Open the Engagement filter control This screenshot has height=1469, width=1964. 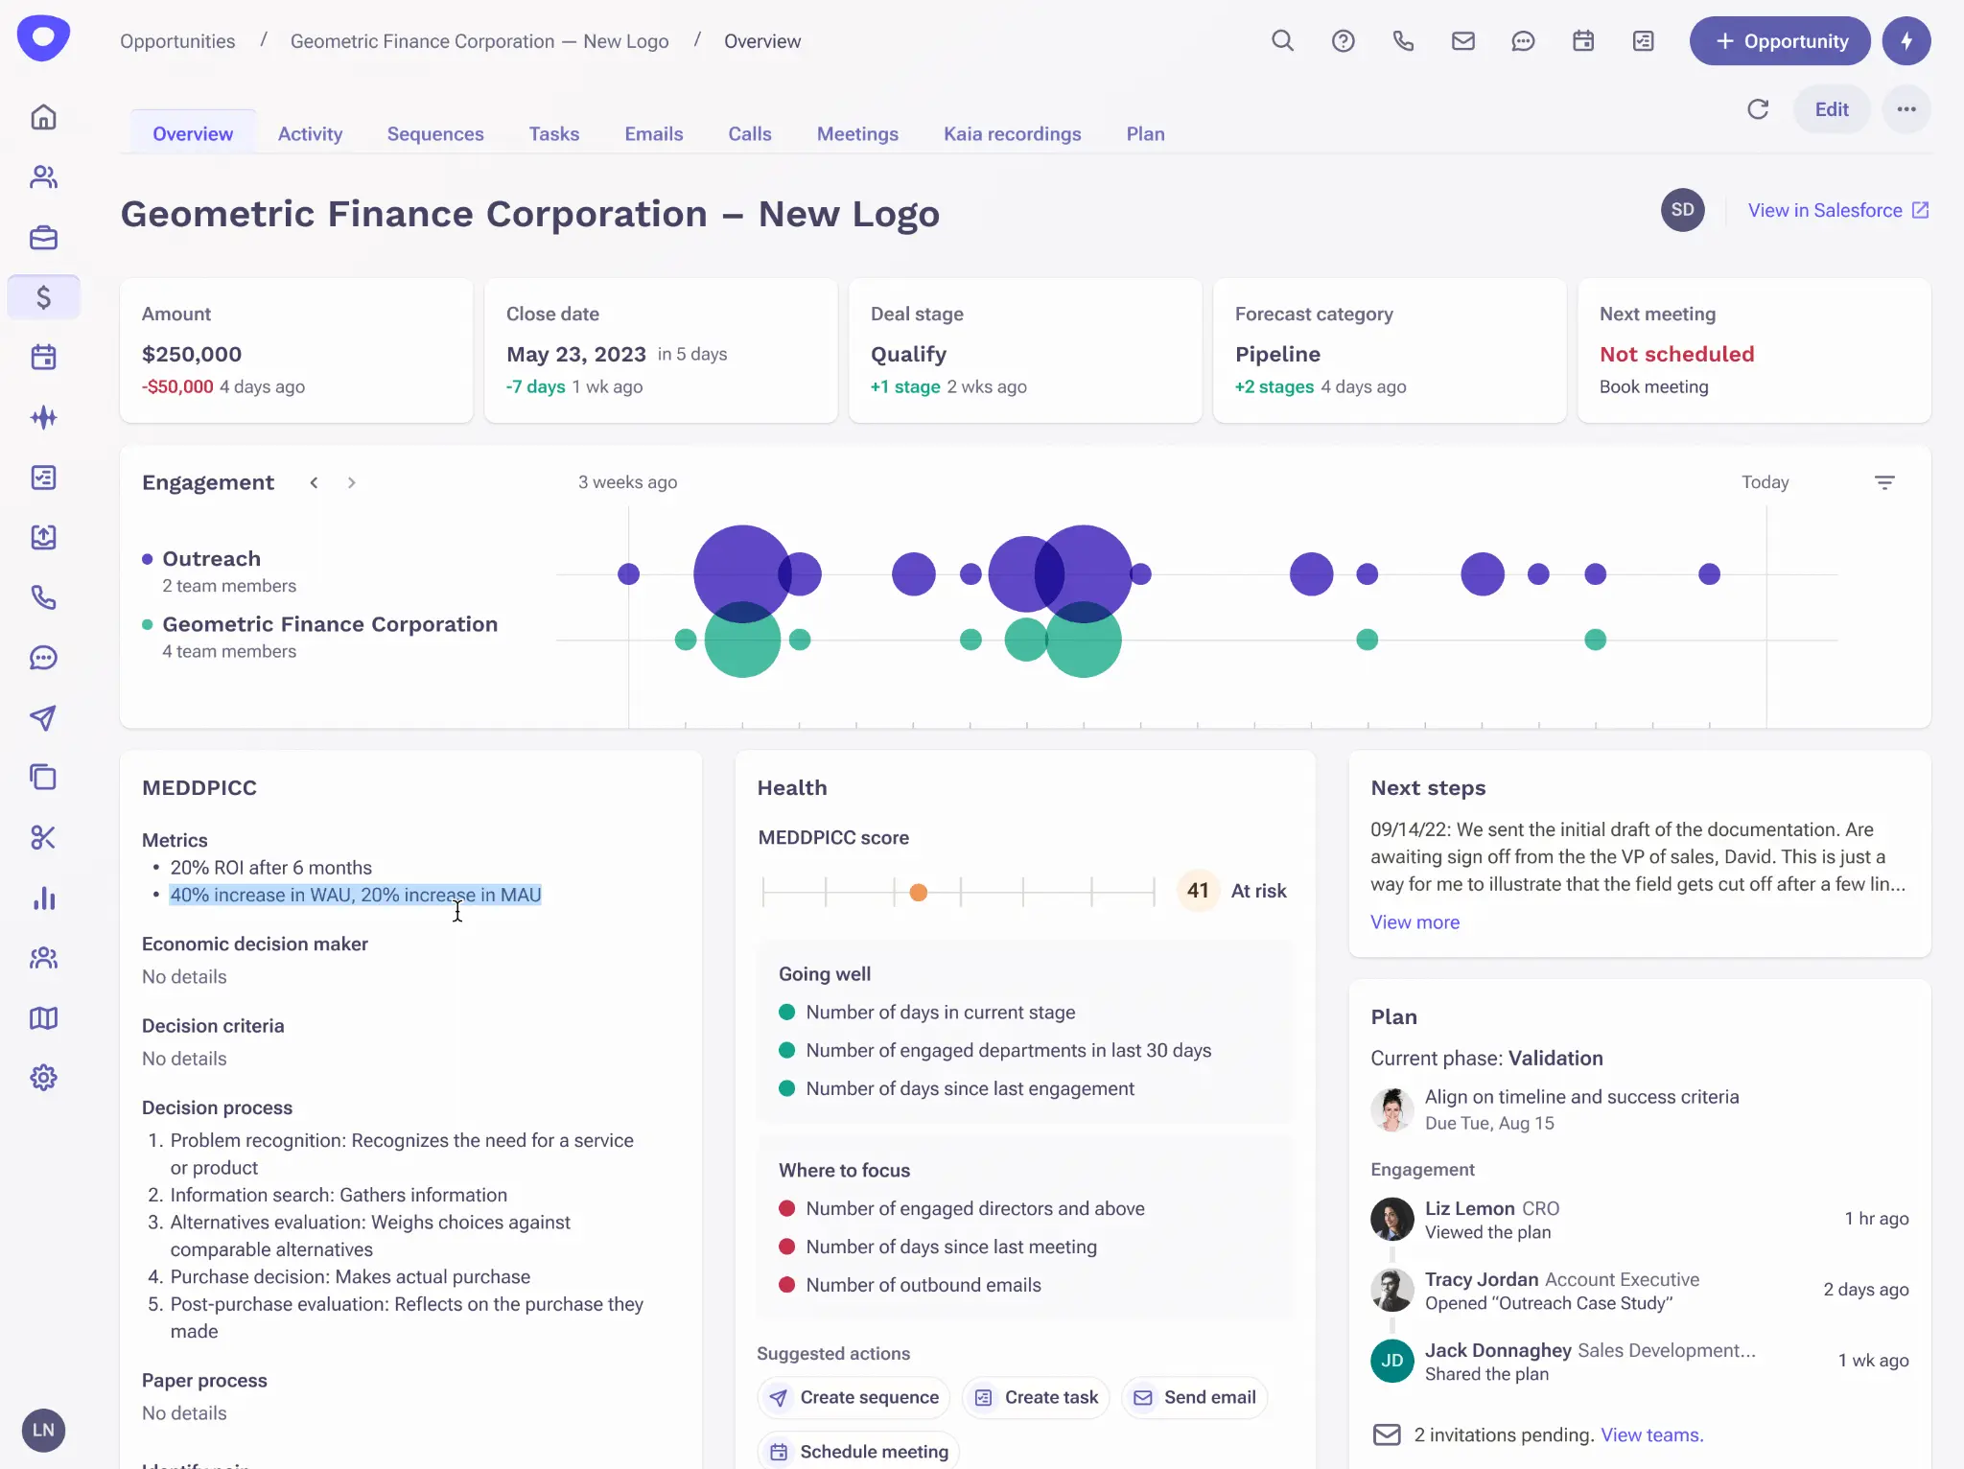[1885, 482]
